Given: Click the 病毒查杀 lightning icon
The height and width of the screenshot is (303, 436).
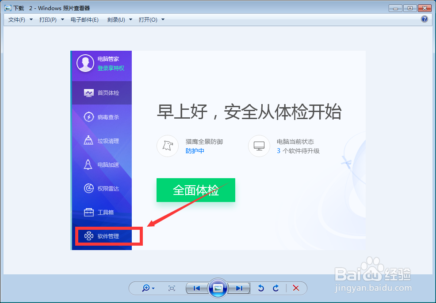Looking at the screenshot, I should coord(89,117).
